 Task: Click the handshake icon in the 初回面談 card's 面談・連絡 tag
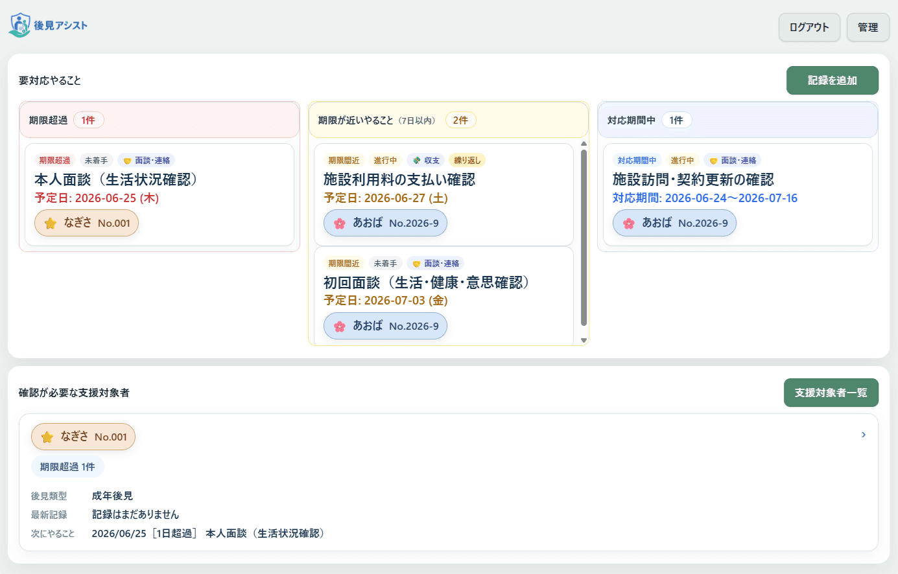(416, 264)
